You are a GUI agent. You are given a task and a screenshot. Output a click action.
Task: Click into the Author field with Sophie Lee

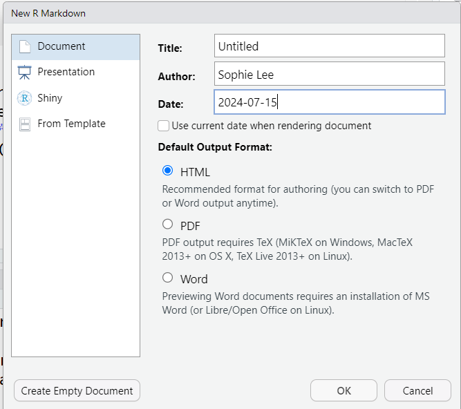click(329, 75)
